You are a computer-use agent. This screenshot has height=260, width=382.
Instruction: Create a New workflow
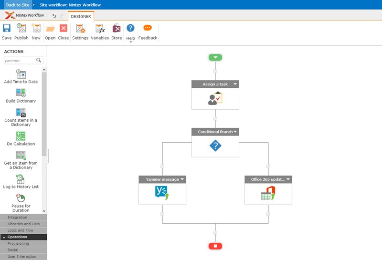coord(36,31)
